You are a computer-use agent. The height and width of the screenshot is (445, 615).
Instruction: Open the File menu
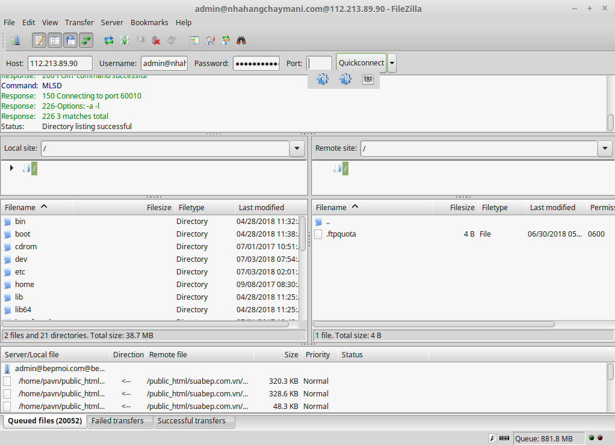(9, 23)
